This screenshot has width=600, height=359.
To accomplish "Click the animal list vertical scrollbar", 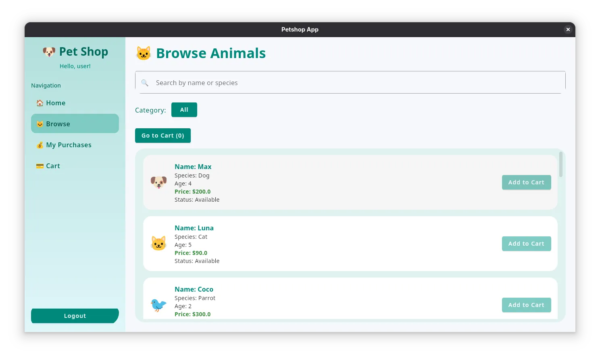I will pos(560,165).
